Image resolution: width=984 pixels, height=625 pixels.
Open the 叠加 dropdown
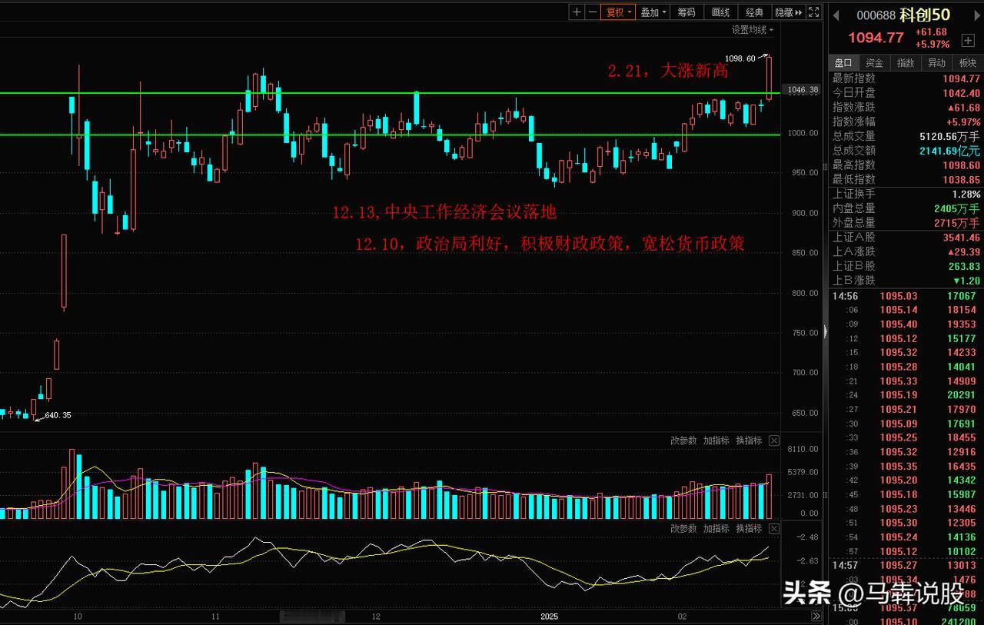point(653,12)
